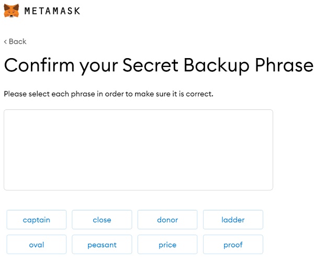Click the word "Confirm" in the heading

(39, 65)
